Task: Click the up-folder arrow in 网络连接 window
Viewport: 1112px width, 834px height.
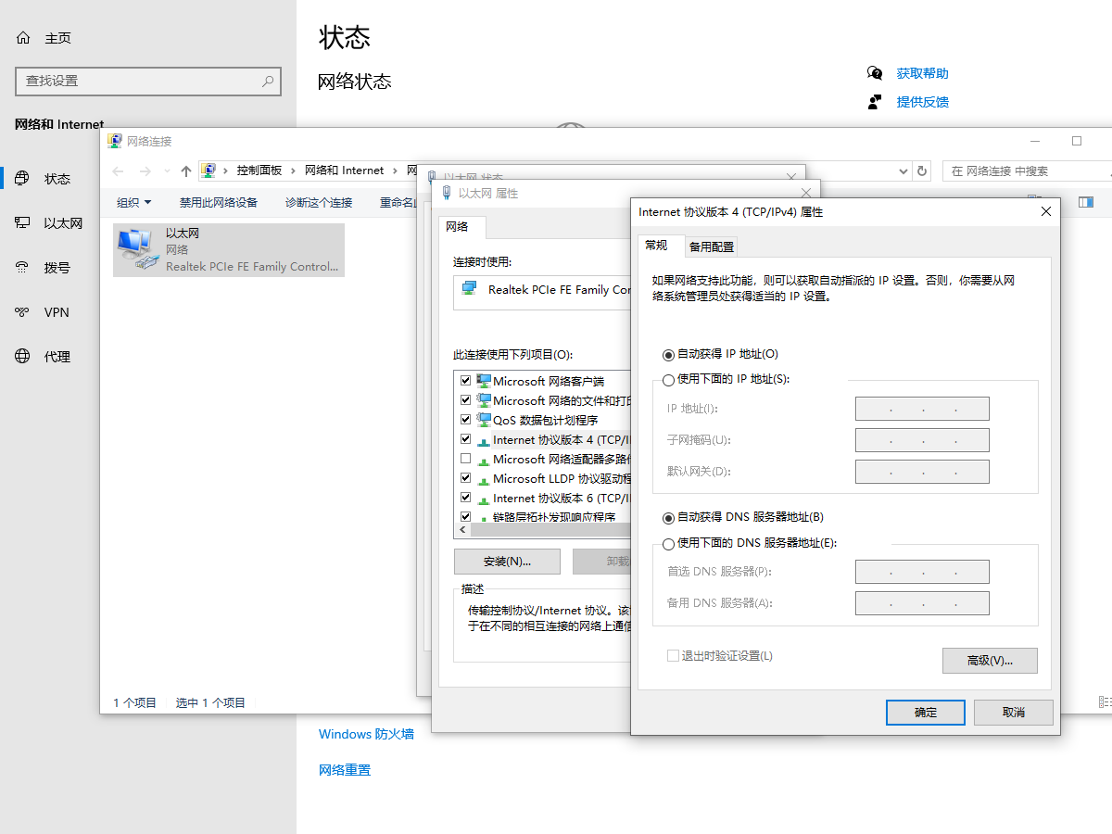Action: [x=186, y=171]
